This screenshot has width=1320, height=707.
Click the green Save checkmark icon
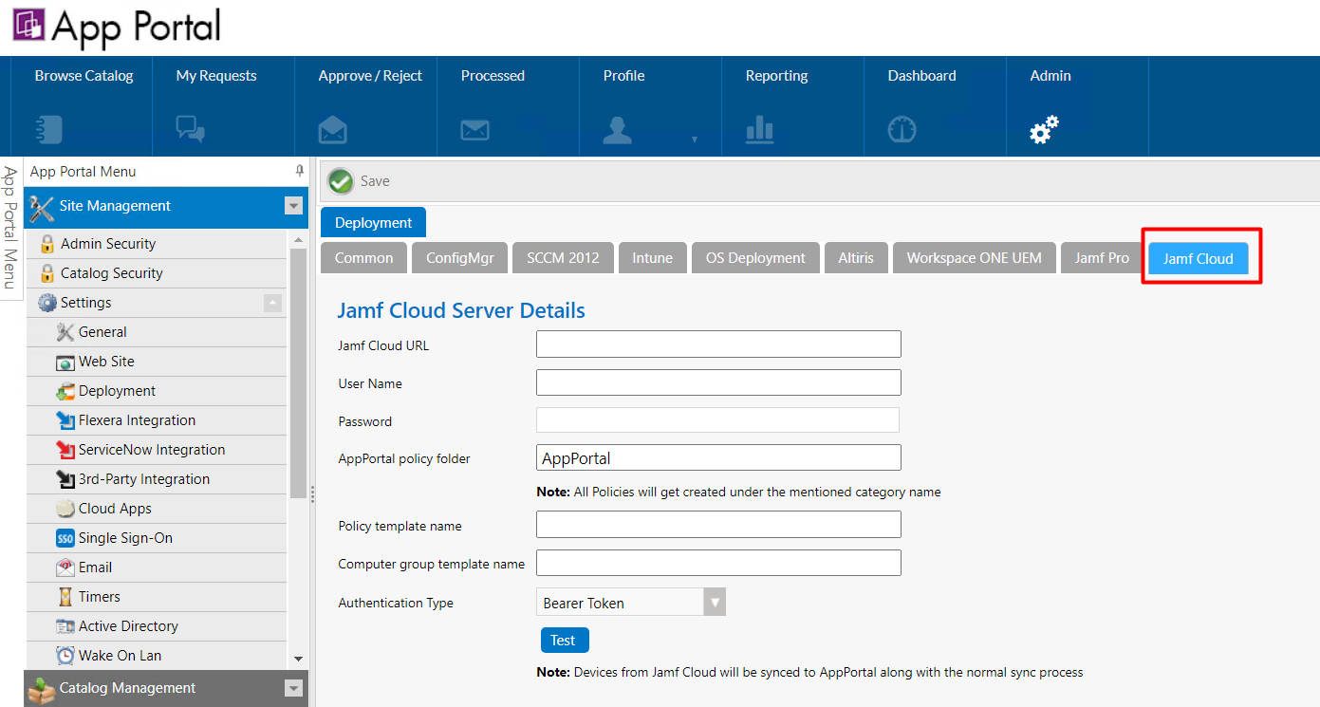pos(341,181)
